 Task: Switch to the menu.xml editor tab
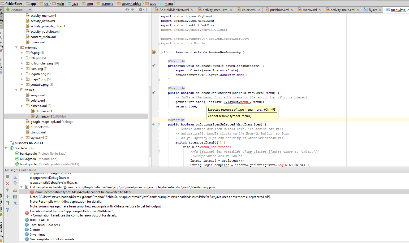[x=310, y=10]
